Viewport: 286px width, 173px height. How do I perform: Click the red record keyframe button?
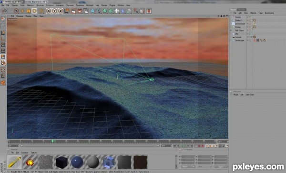199,146
